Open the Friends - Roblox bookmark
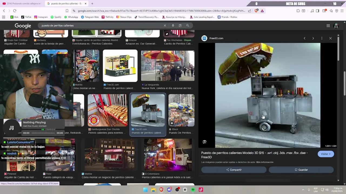346x194 pixels. tap(227, 17)
